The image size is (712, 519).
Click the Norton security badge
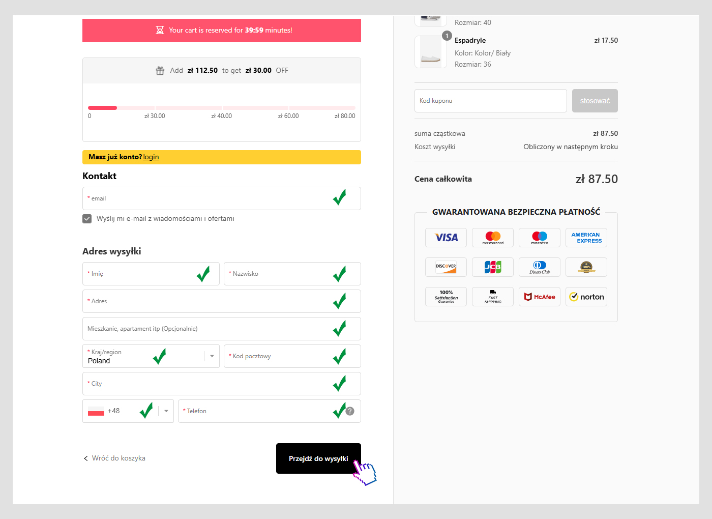[x=586, y=297]
